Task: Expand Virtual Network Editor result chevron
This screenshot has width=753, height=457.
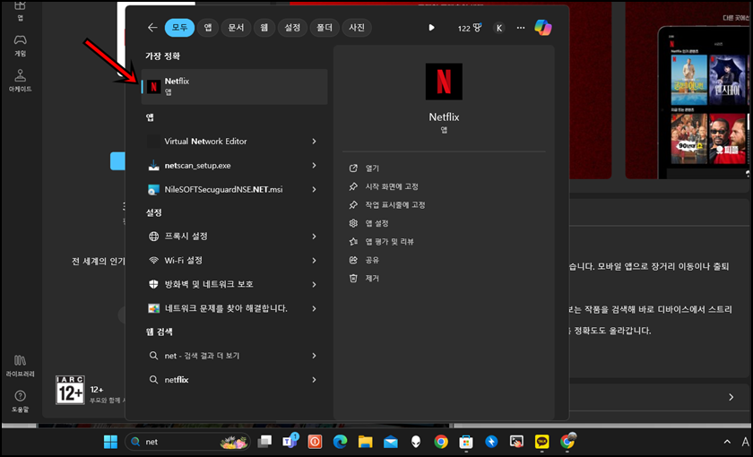Action: pyautogui.click(x=314, y=142)
